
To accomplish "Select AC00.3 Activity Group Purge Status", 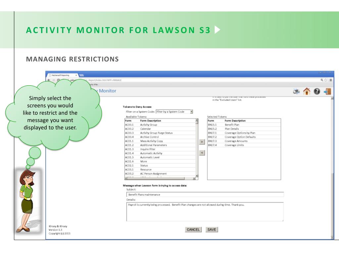I will [x=160, y=133].
